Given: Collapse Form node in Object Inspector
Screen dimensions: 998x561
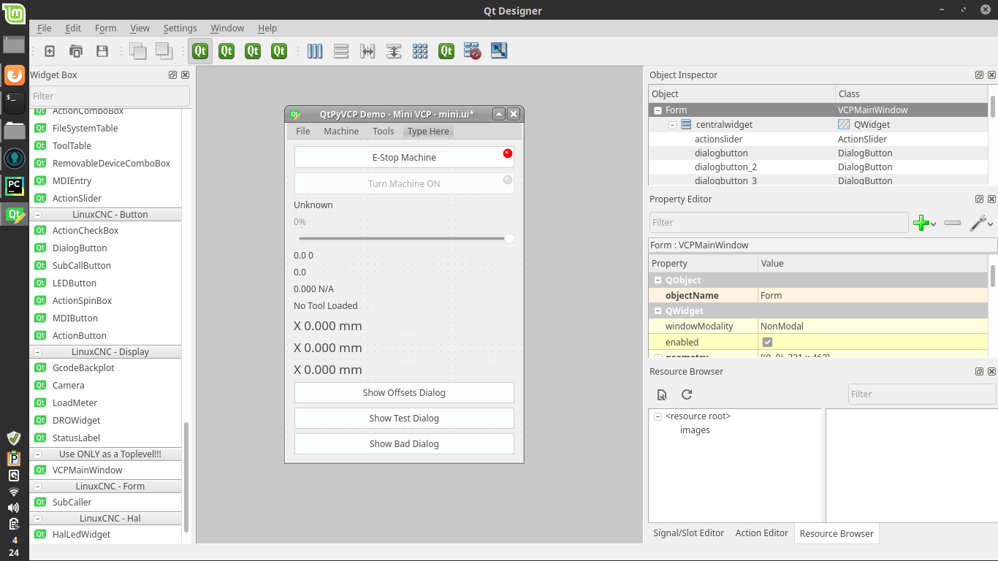Looking at the screenshot, I should pos(658,110).
